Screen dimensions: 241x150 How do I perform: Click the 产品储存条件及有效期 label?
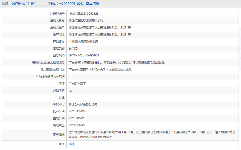(x=50, y=76)
